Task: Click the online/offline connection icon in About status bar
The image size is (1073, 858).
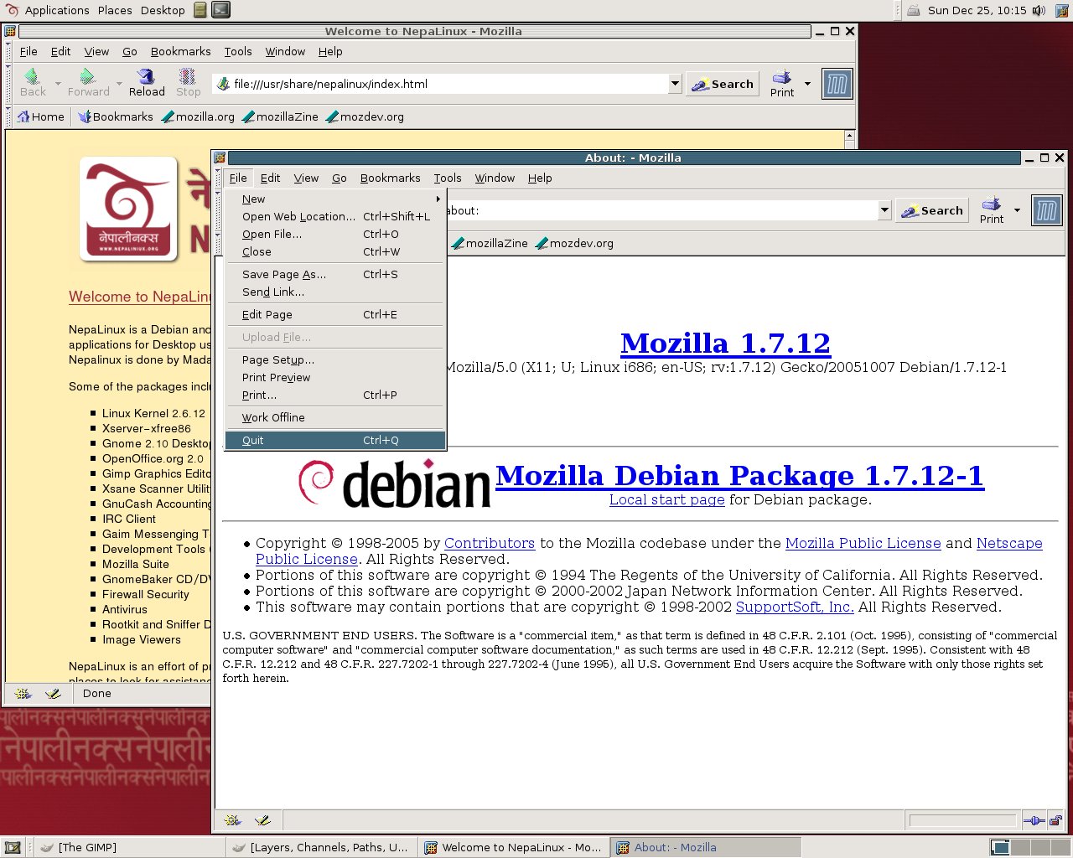Action: coord(1034,820)
